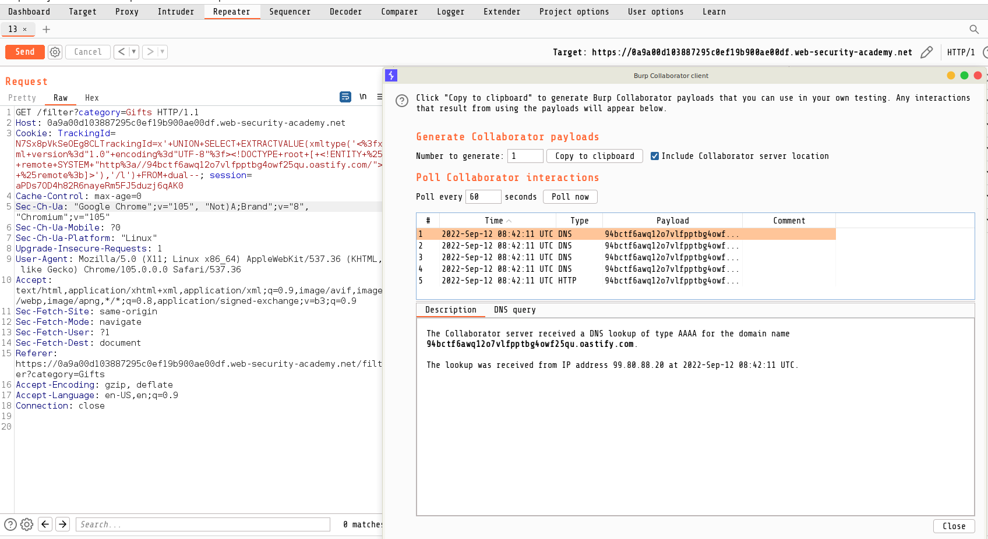Go to previous search match arrow

pos(45,524)
